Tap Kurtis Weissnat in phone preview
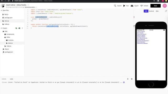Image resolution: width=168 pixels, height=94 pixels. click(x=141, y=39)
